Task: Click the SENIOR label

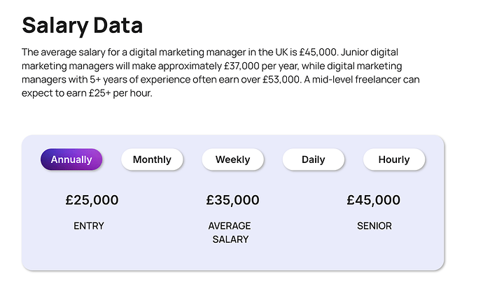Action: (x=374, y=226)
